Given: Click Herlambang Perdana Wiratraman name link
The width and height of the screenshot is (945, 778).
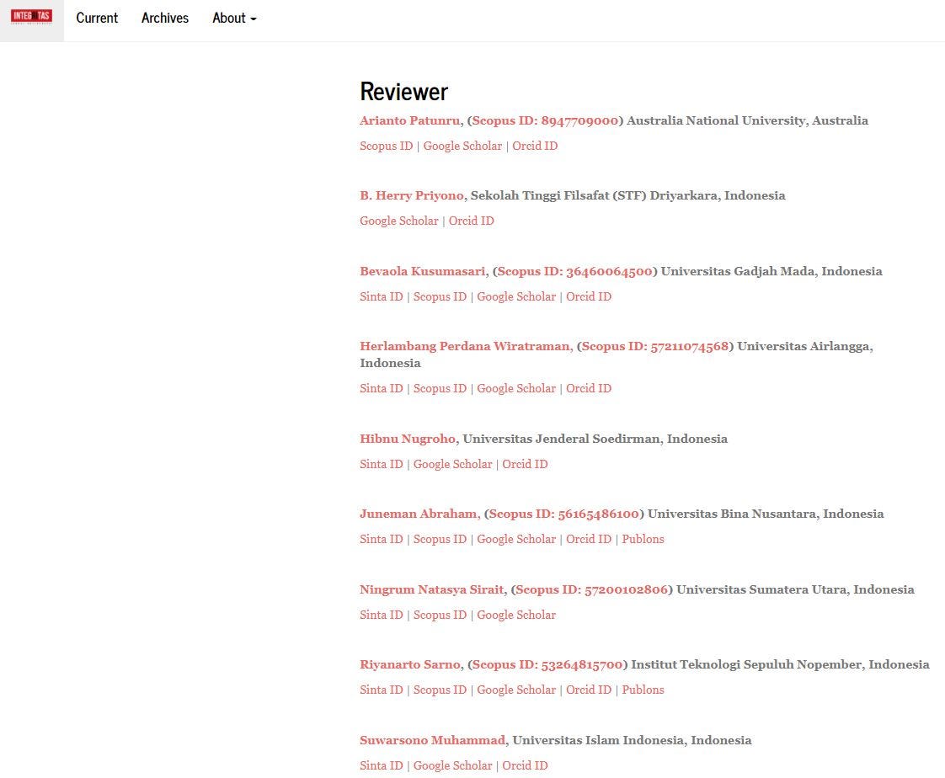Looking at the screenshot, I should pyautogui.click(x=465, y=347).
